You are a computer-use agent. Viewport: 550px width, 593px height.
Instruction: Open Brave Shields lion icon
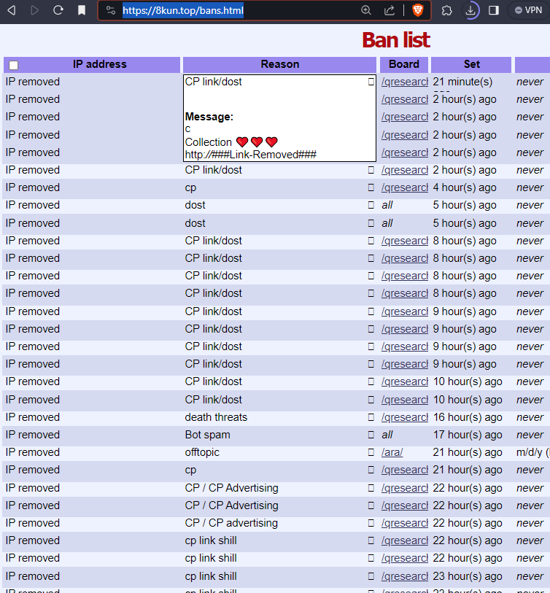(x=418, y=10)
